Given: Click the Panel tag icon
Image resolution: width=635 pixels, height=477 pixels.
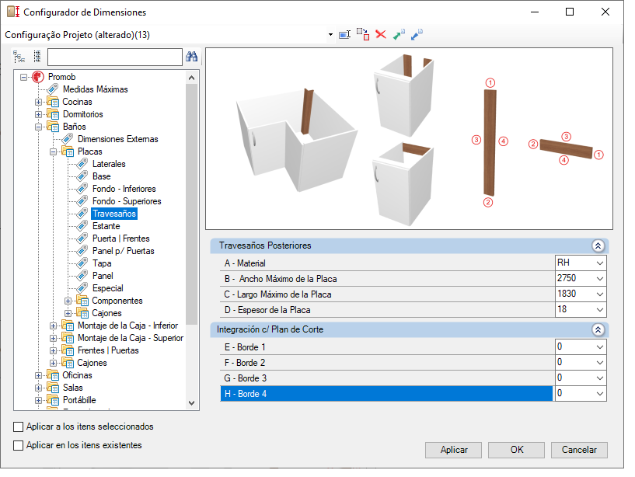Looking at the screenshot, I should point(82,276).
